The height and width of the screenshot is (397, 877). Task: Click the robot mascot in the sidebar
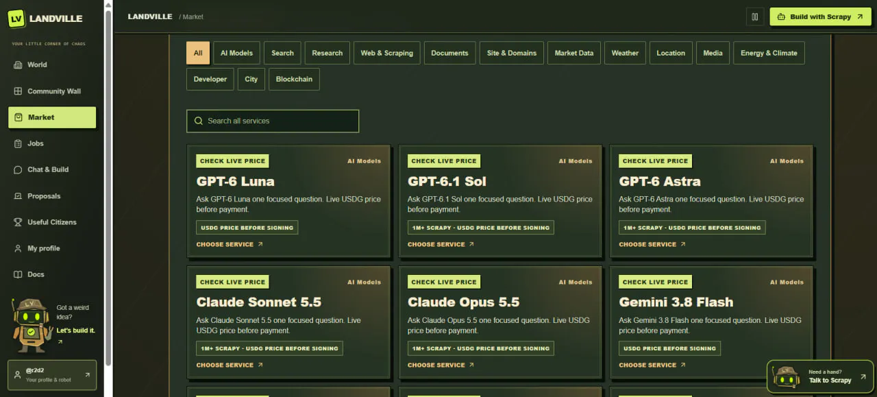(x=32, y=325)
